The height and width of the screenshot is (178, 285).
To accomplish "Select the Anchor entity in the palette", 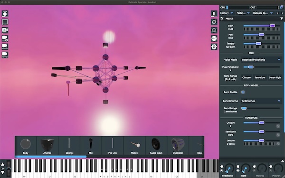I will point(47,146).
